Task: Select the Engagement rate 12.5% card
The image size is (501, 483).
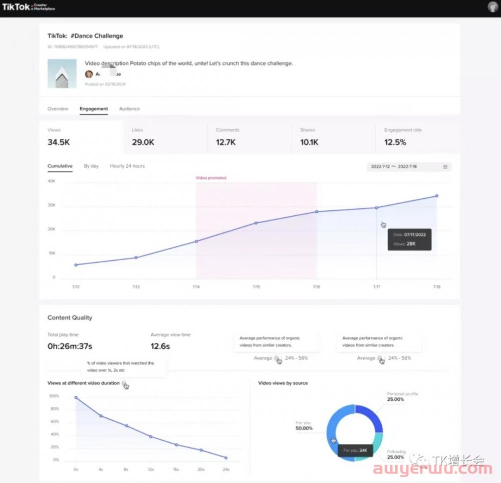Action: tap(418, 138)
